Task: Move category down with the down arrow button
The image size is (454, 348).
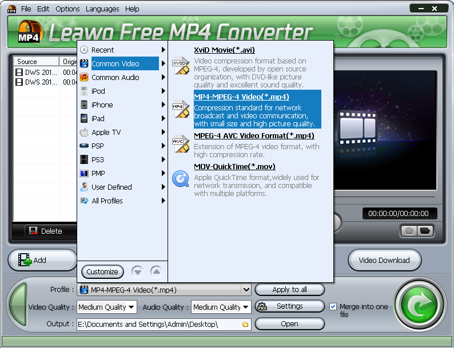Action: [x=138, y=272]
